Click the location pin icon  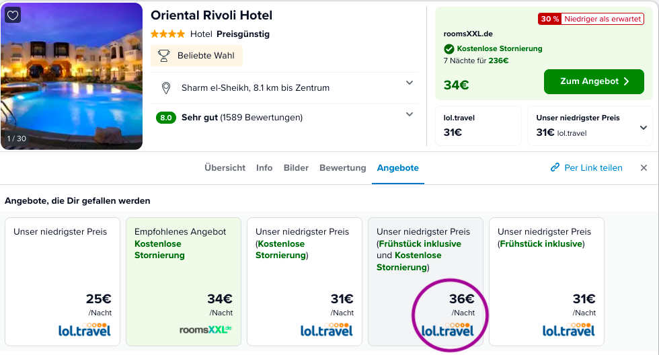click(x=166, y=88)
